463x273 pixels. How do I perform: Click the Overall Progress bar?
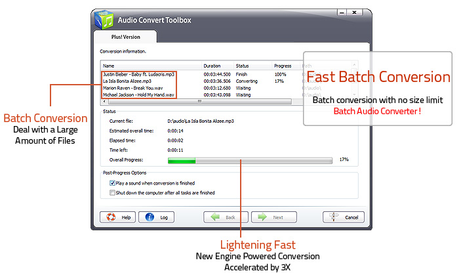[250, 160]
